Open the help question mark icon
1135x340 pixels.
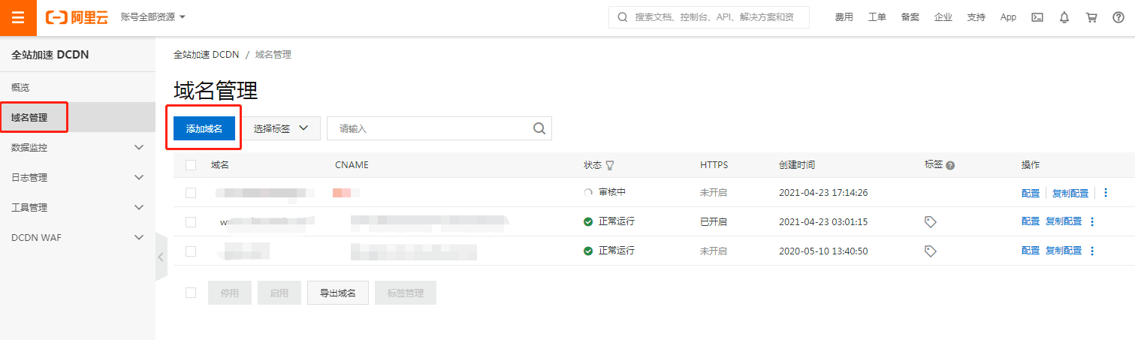1118,17
